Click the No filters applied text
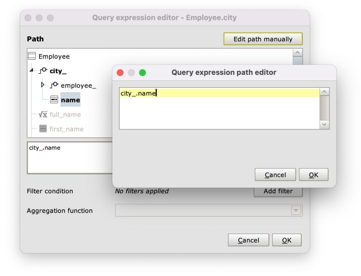This screenshot has width=361, height=276. coord(142,191)
